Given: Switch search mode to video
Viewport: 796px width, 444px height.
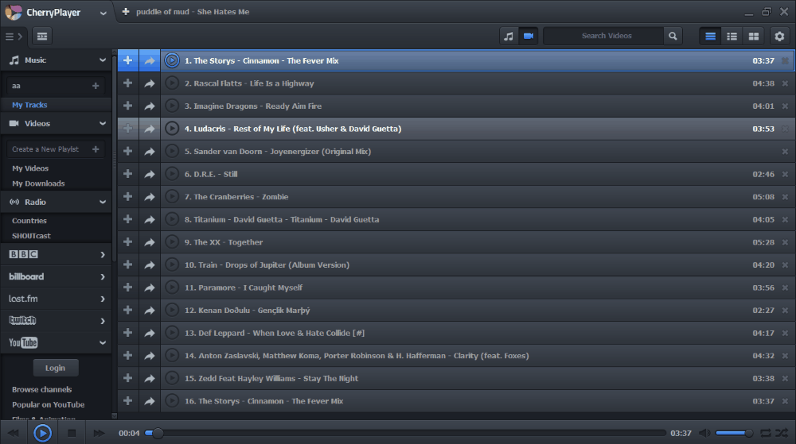Looking at the screenshot, I should coord(529,36).
